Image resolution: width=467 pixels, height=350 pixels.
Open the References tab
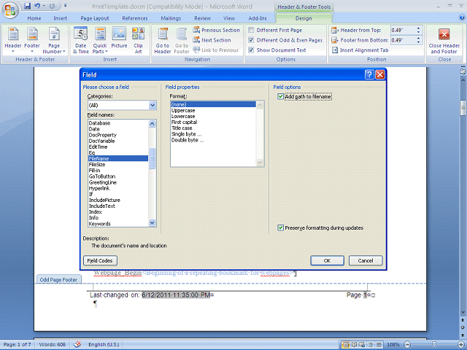[x=135, y=18]
